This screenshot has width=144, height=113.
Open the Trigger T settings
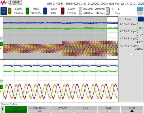point(108,11)
